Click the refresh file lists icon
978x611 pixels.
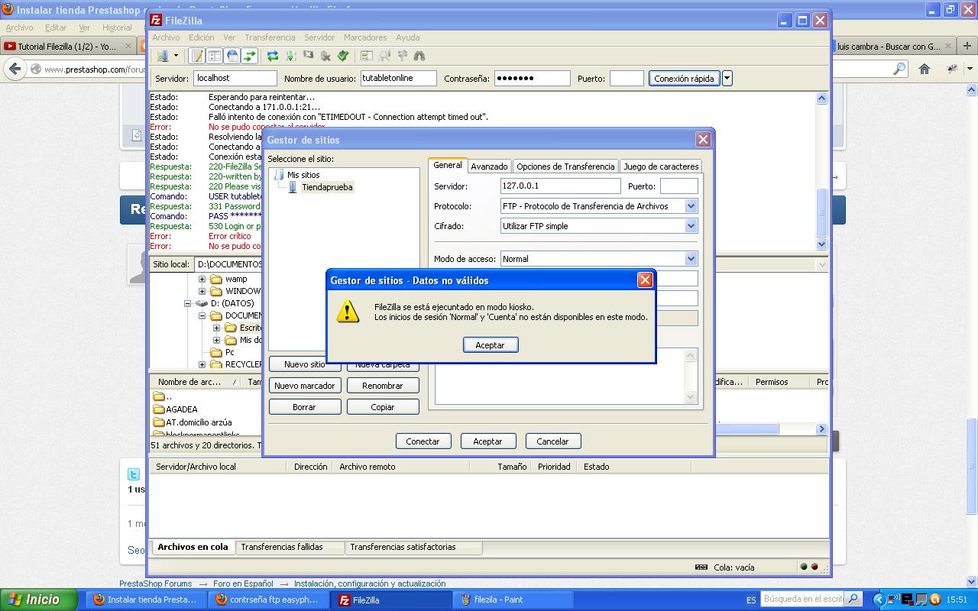pos(272,56)
